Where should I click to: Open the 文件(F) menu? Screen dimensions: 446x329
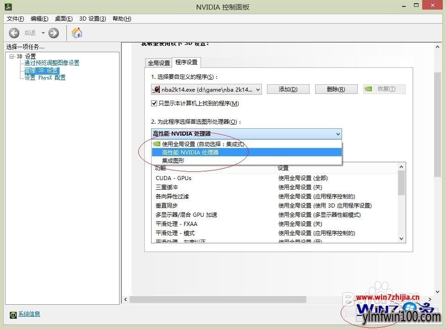coord(16,19)
